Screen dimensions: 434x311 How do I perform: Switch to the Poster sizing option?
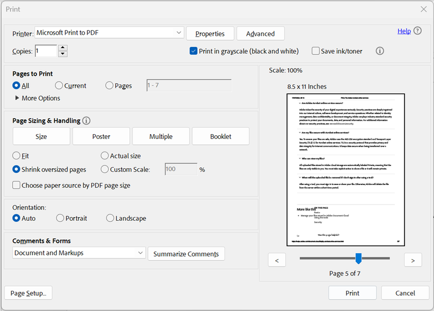coord(101,136)
